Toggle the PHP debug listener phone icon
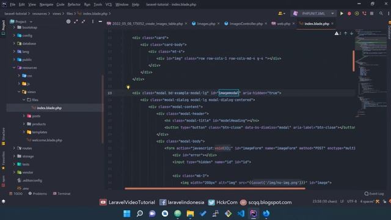Image resolution: width=391 pixels, height=220 pixels. 364,13
